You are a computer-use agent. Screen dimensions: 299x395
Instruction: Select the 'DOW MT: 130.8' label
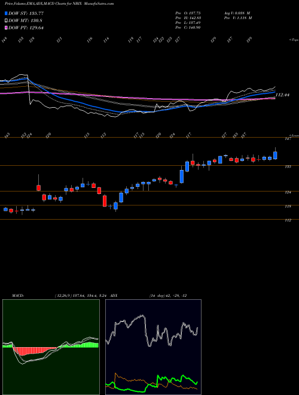25,21
